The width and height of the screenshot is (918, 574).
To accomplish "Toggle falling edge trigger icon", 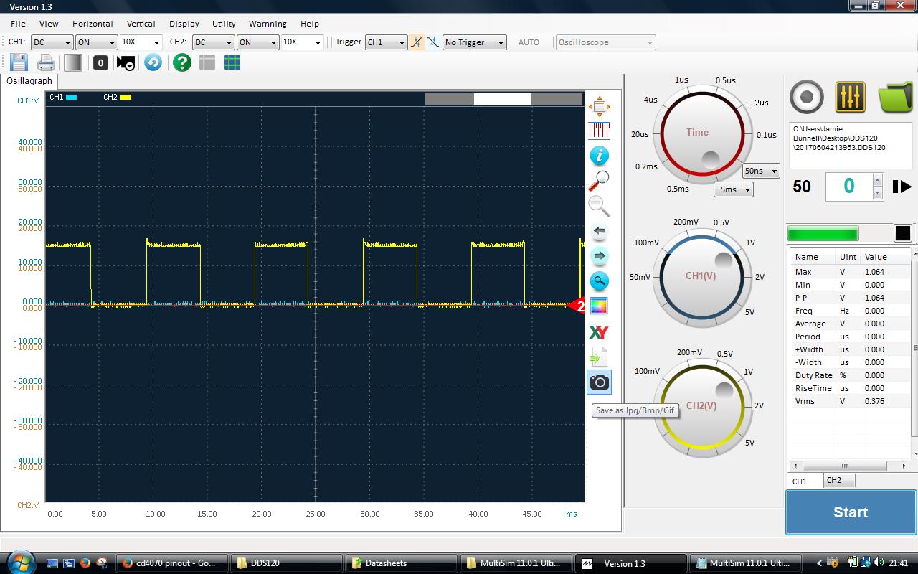I will click(433, 42).
